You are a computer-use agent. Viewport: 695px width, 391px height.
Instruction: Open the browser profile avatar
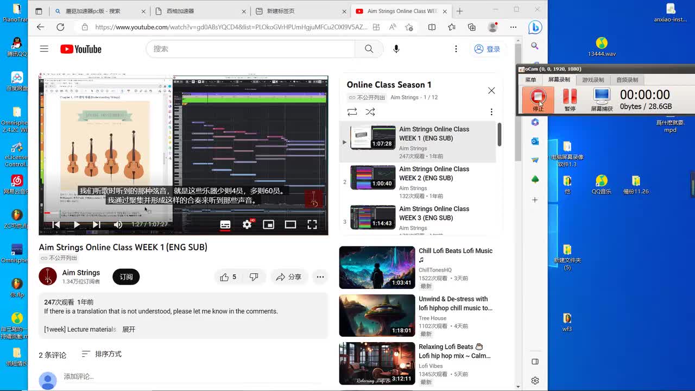(x=493, y=27)
